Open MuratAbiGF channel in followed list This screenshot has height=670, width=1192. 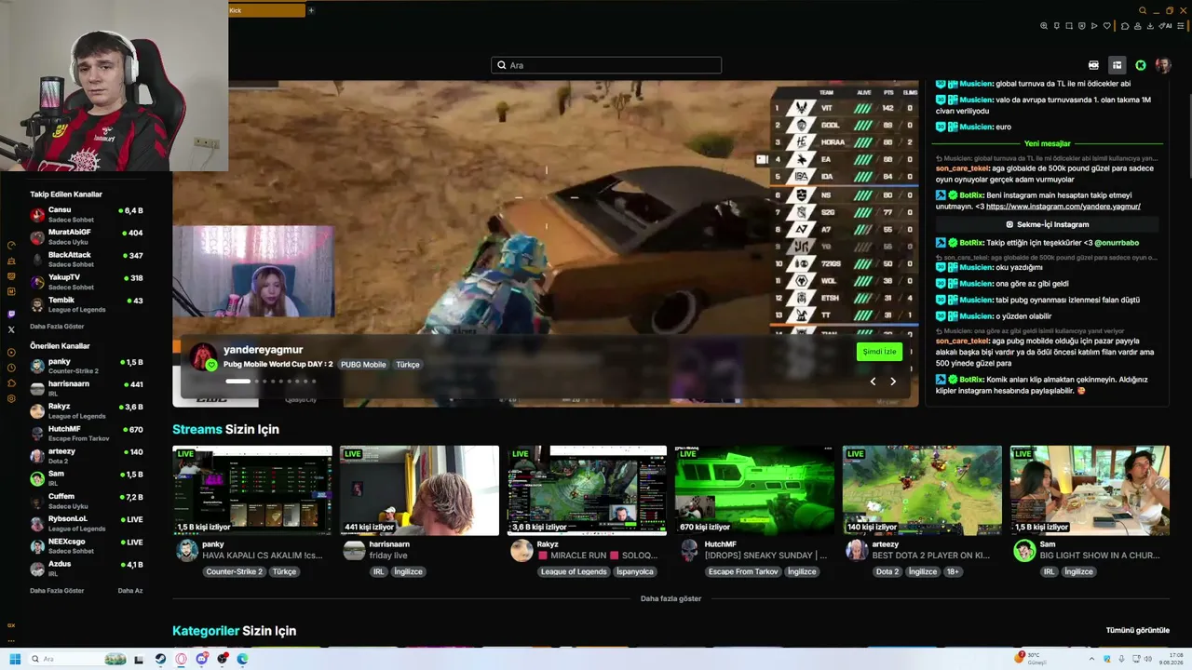[x=87, y=236]
